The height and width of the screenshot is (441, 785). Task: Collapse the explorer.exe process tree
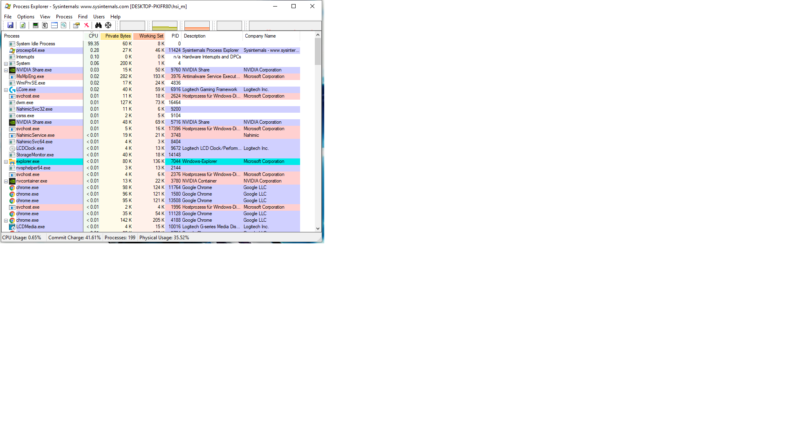(6, 162)
